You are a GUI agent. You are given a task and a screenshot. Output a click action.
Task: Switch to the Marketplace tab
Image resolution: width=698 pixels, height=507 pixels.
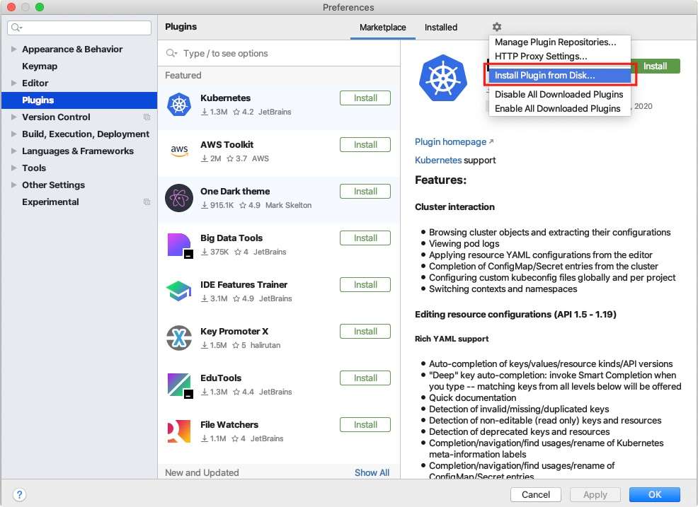point(383,28)
